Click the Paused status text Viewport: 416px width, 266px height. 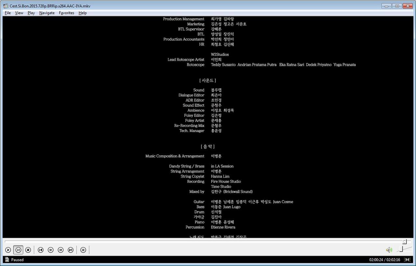(x=17, y=260)
